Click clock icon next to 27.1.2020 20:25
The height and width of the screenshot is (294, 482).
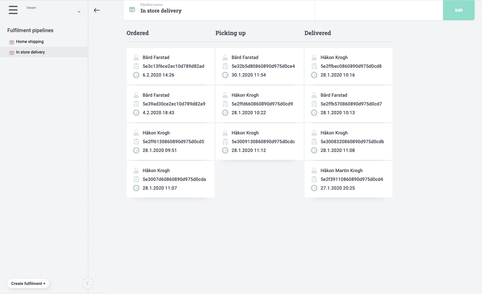click(314, 188)
